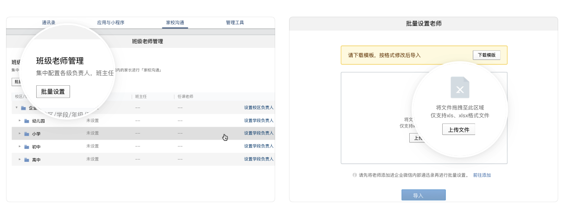567x217 pixels.
Task: Select the 幼儿园 row label
Action: [39, 121]
